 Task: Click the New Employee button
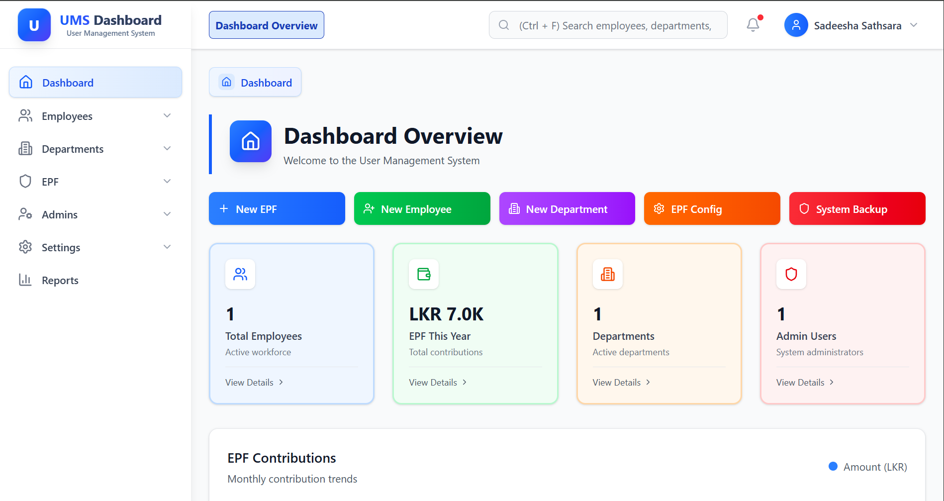coord(422,208)
